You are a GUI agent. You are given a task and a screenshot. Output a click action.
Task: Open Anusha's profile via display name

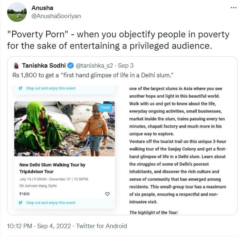tap(42, 7)
